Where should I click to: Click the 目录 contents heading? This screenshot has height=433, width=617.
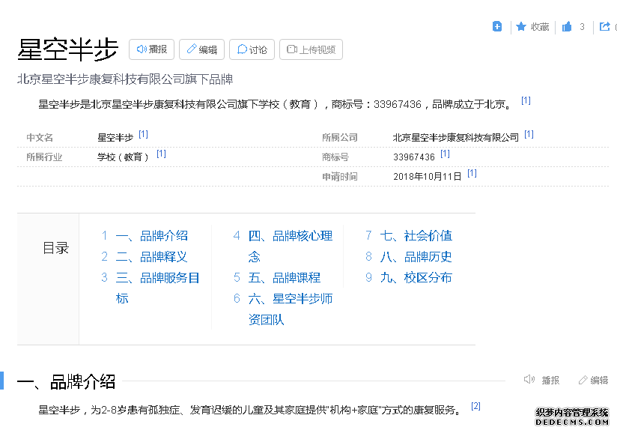tap(56, 249)
